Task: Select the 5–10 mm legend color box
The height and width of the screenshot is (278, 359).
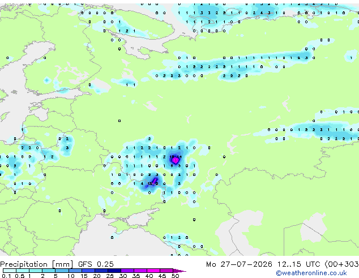Action: click(x=62, y=271)
